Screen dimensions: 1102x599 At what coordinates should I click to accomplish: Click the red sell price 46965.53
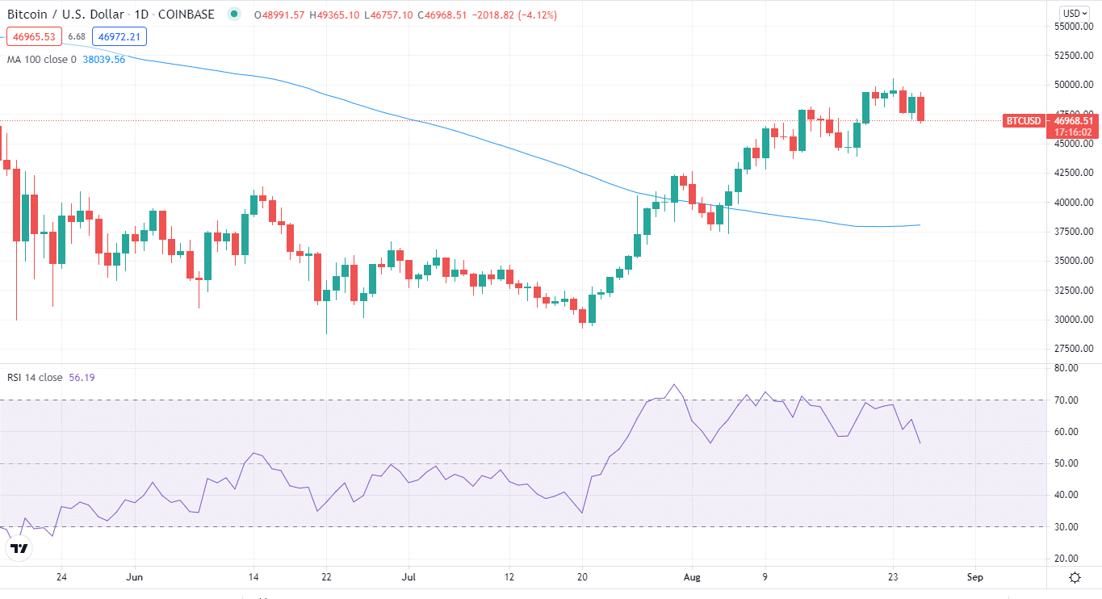34,36
